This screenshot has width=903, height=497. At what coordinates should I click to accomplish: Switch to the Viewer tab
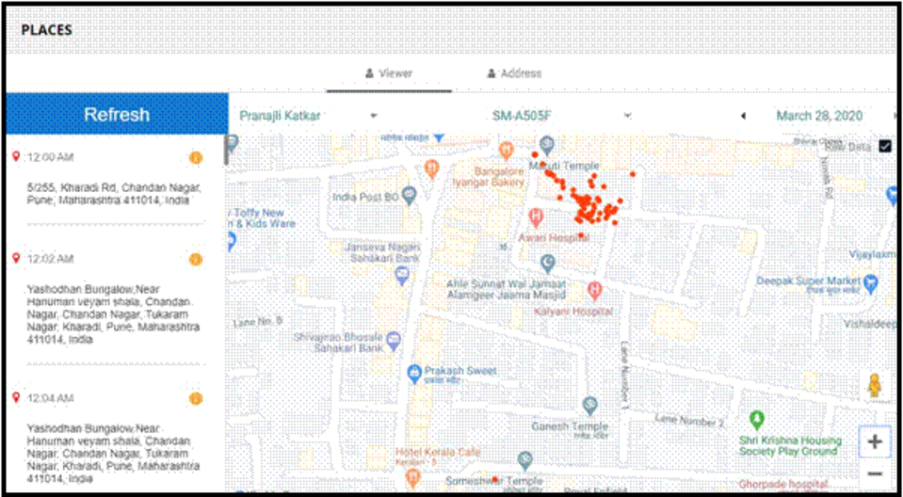(389, 74)
